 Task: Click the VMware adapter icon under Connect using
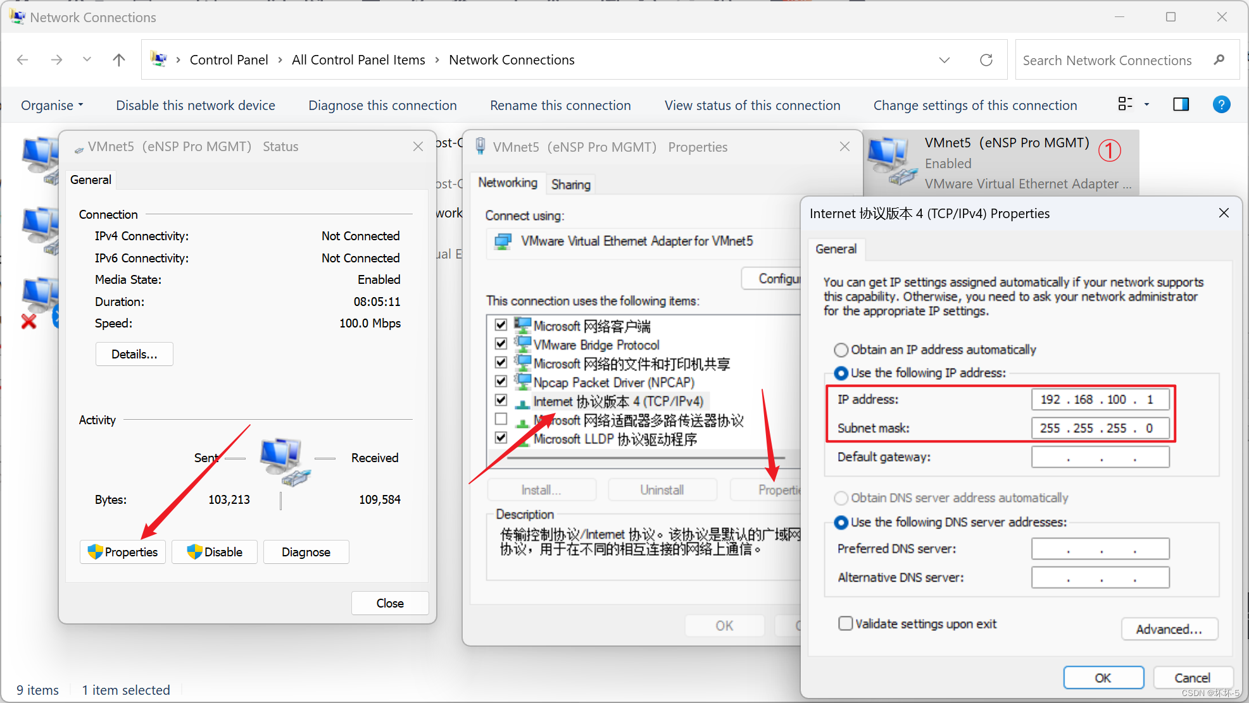point(503,241)
